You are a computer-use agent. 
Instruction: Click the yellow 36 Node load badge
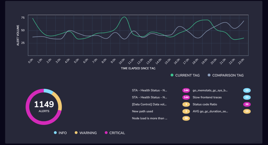click(186, 118)
